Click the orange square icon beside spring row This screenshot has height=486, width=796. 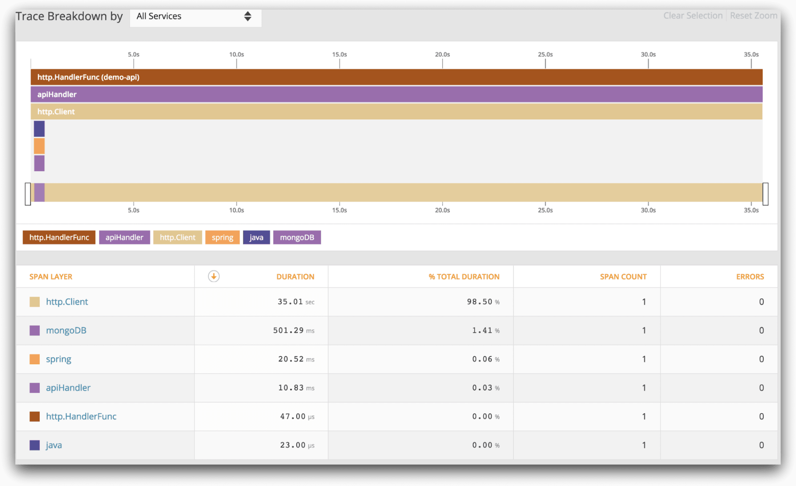pyautogui.click(x=35, y=359)
